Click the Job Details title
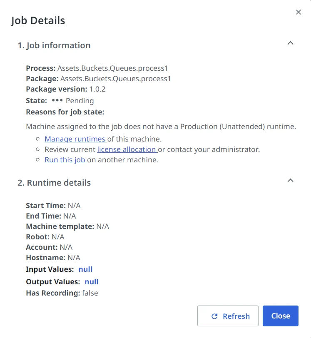This screenshot has width=311, height=338. (x=38, y=21)
